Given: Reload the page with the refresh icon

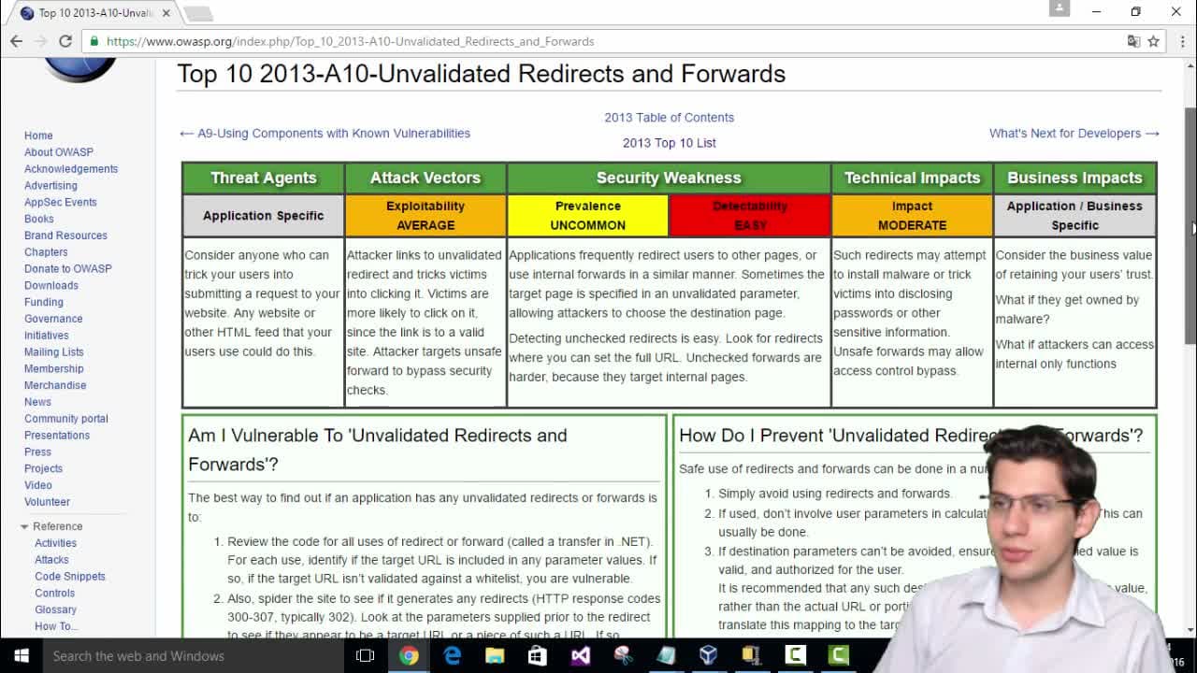Looking at the screenshot, I should (x=65, y=41).
